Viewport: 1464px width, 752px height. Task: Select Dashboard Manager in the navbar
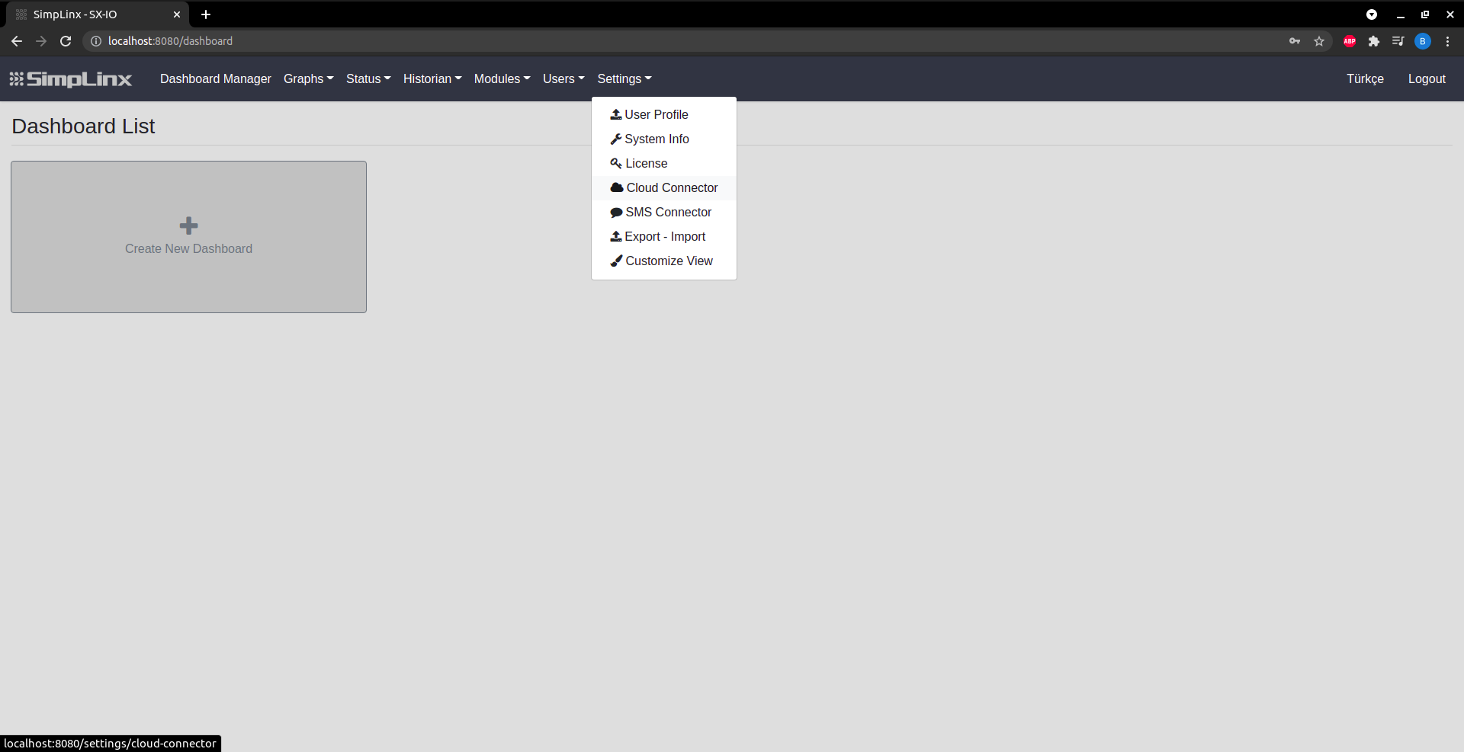(215, 78)
